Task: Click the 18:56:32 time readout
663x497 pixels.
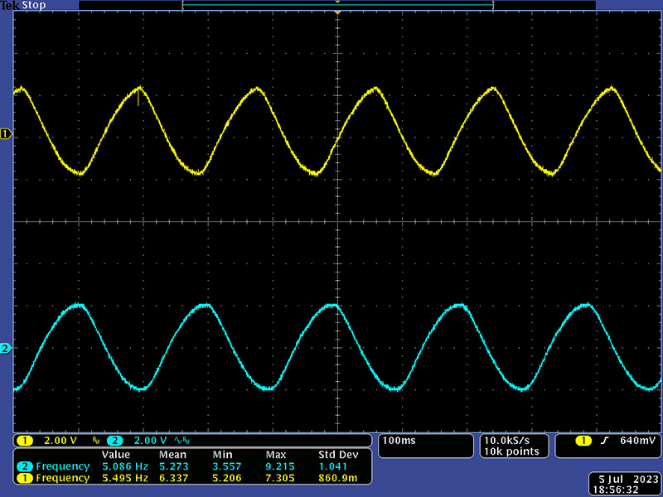Action: click(615, 490)
